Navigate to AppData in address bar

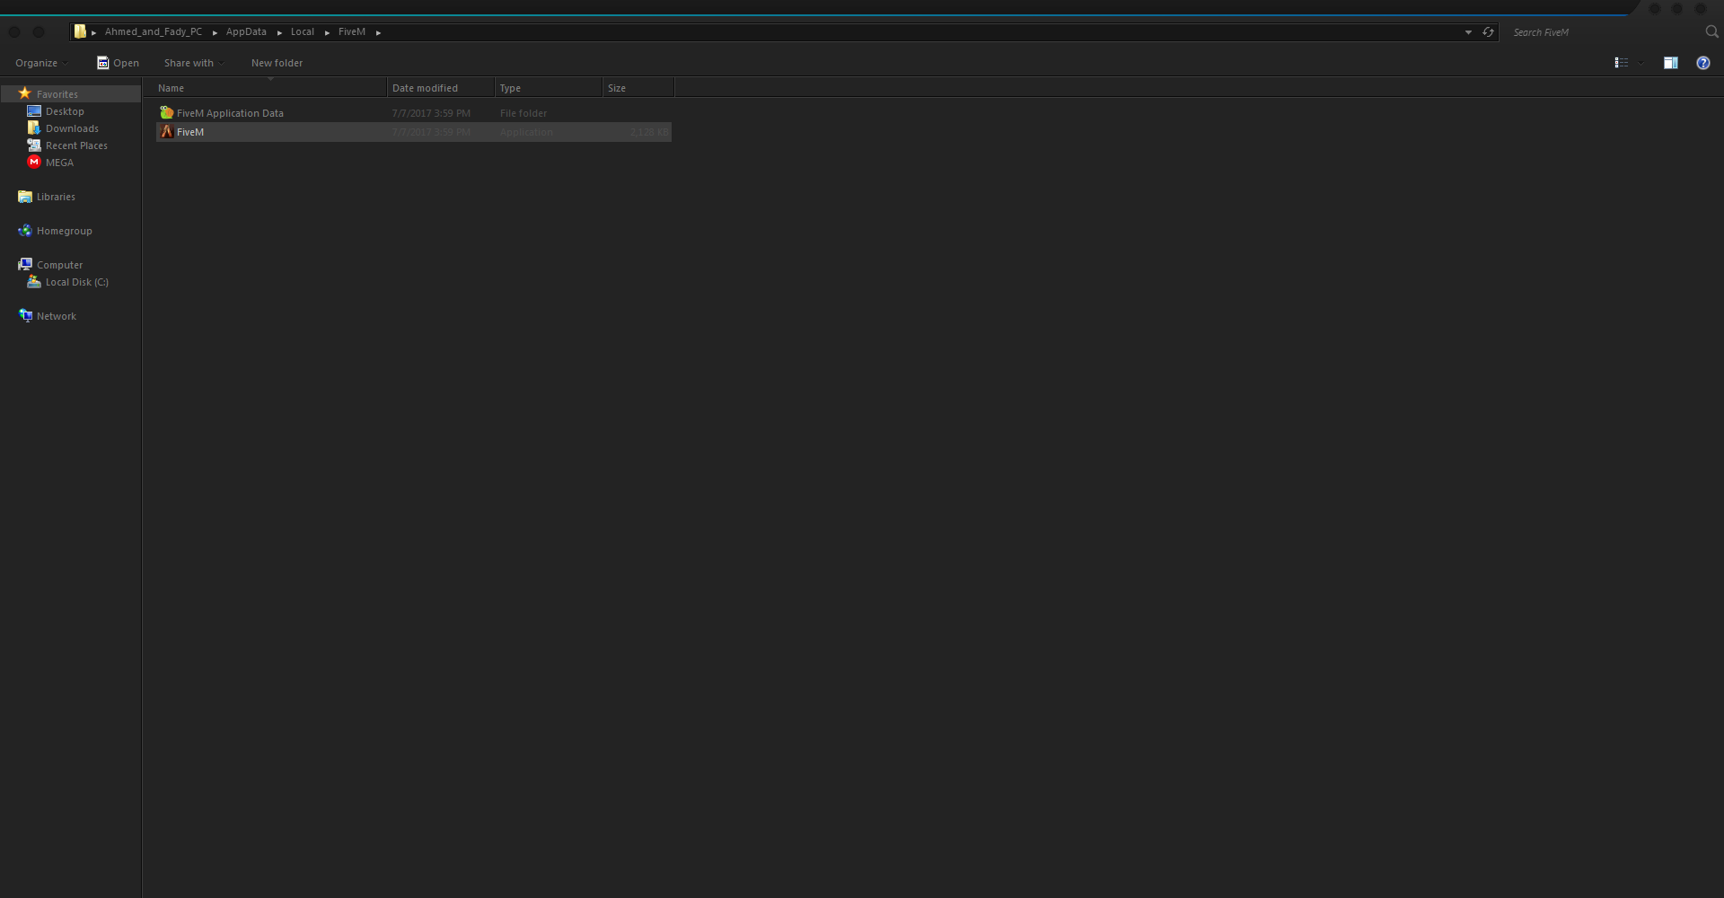click(x=246, y=31)
